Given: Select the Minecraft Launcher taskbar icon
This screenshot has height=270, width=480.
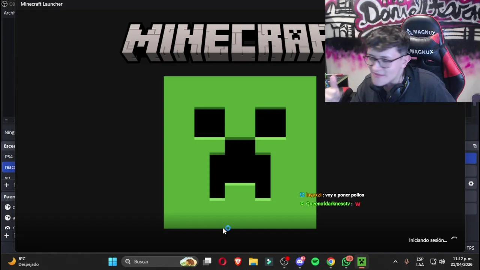Looking at the screenshot, I should pyautogui.click(x=361, y=261).
